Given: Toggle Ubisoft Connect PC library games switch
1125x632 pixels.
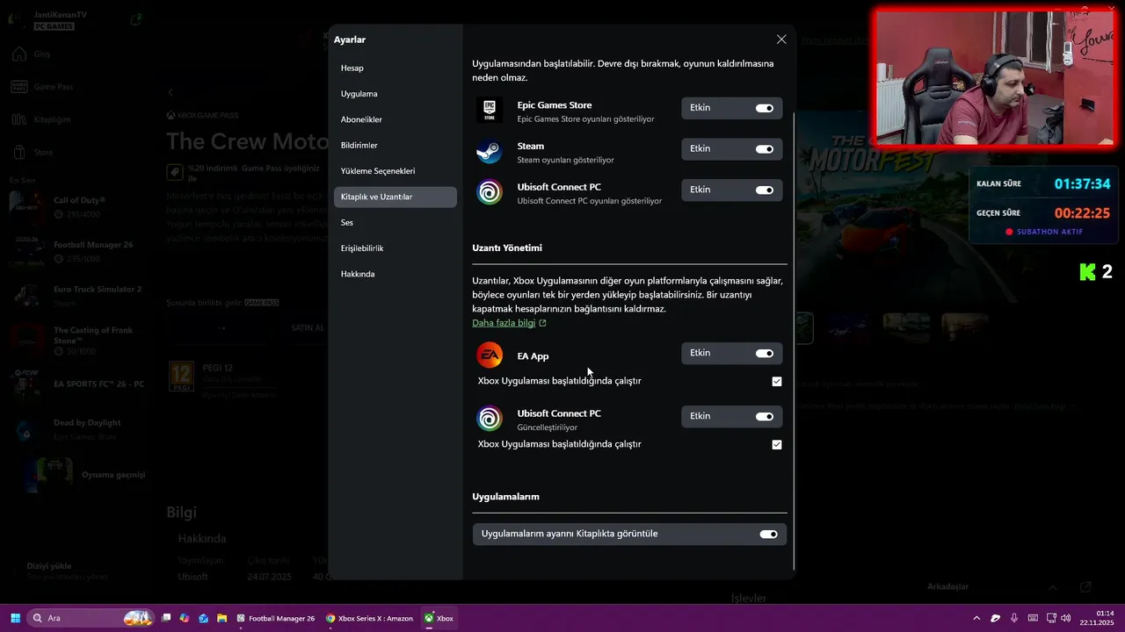Looking at the screenshot, I should tap(765, 190).
